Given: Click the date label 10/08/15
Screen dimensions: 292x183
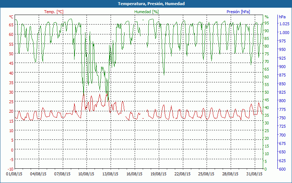Looking at the screenshot, I should pos(86,174).
